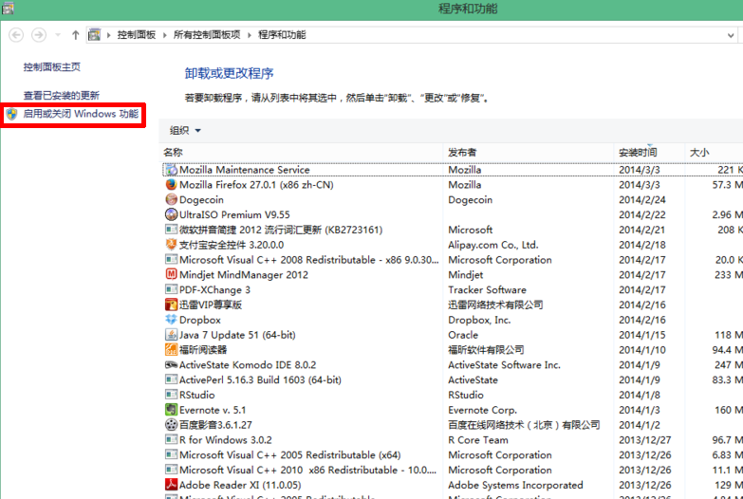Open the 查看已安装的更新 link

(62, 96)
